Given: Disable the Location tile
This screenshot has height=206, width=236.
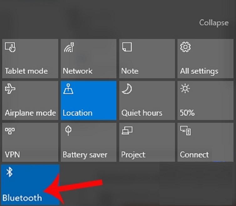Looking at the screenshot, I should click(x=88, y=100).
